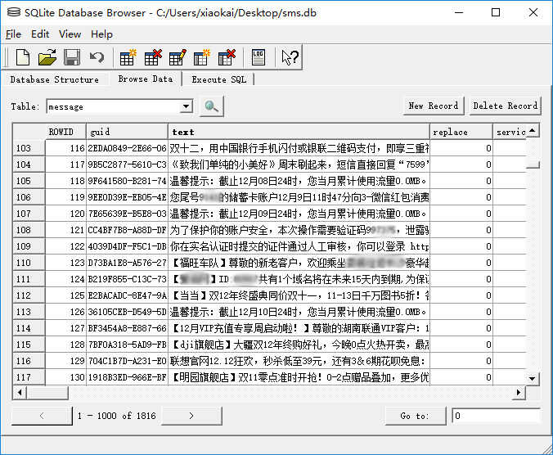553x455 pixels.
Task: Click the New Database toolbar icon
Action: point(23,57)
